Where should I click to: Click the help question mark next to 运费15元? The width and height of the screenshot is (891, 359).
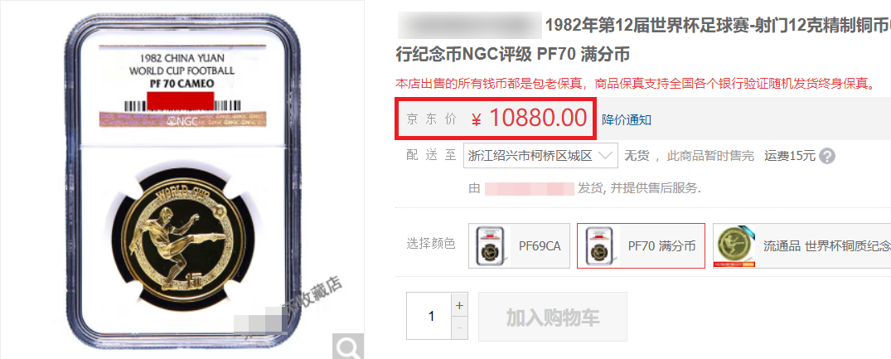click(x=827, y=156)
